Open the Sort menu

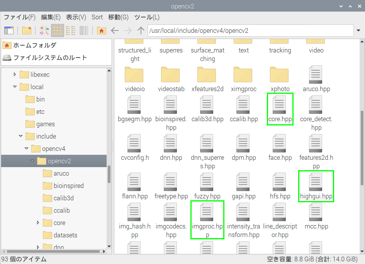coord(97,17)
